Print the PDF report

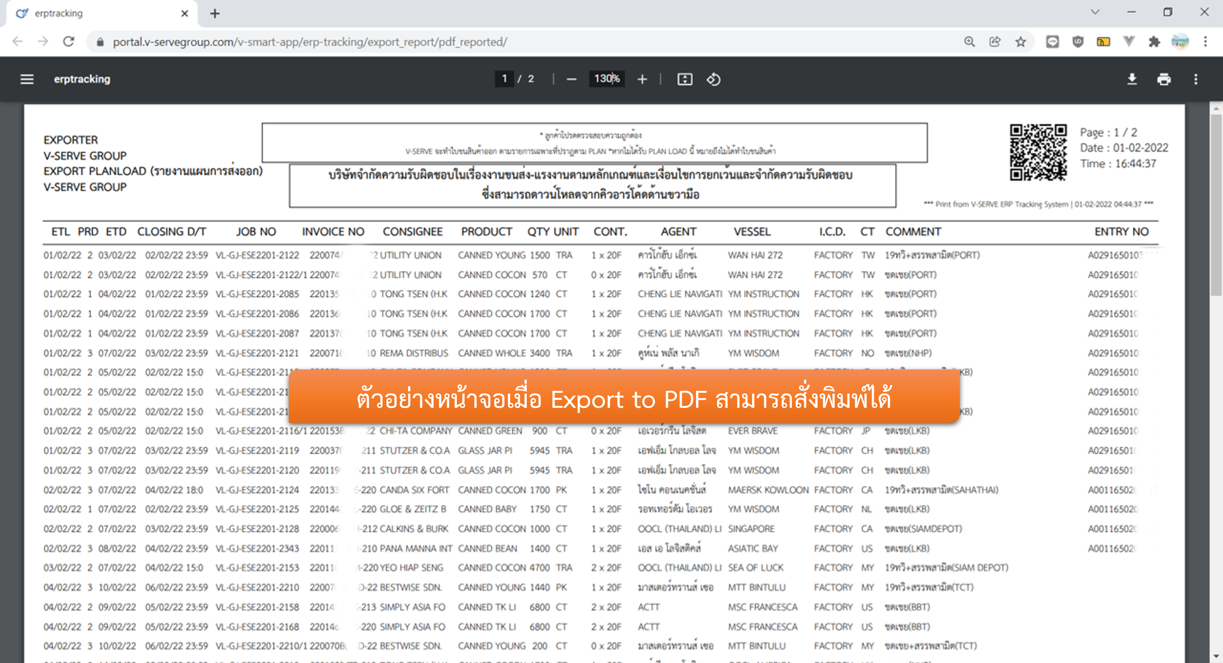(1164, 79)
